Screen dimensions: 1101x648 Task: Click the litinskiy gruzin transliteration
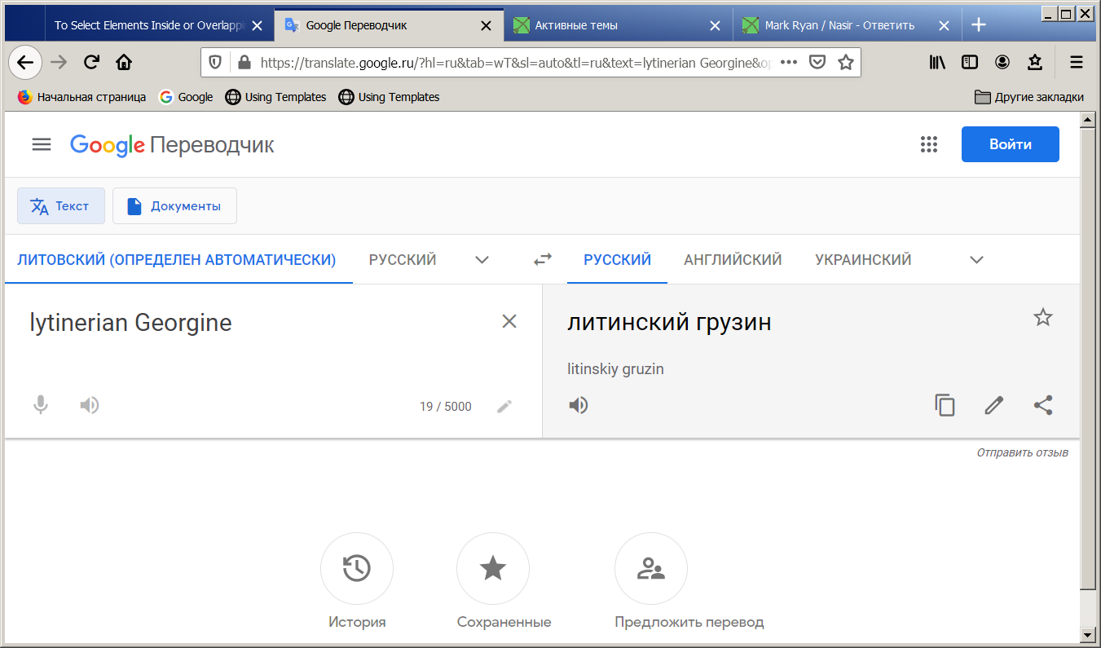[615, 369]
